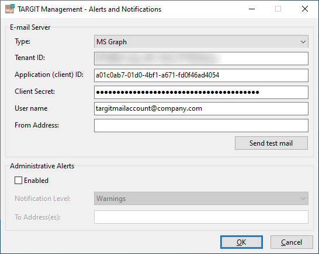The width and height of the screenshot is (319, 254).
Task: Click the "E-mail Server" group title
Action: pyautogui.click(x=30, y=27)
